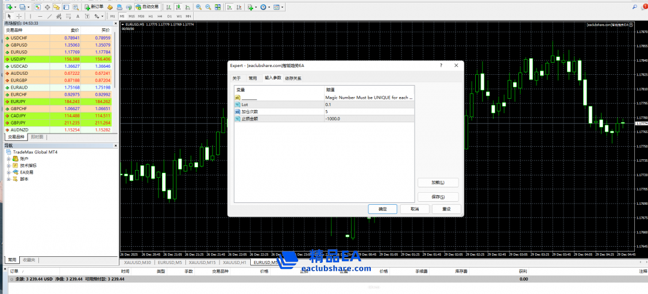Image resolution: width=648 pixels, height=294 pixels.
Task: Click the 加载(L) load button
Action: tap(437, 183)
